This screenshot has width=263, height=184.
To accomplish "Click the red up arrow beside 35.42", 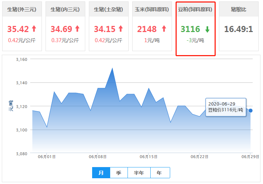I will pos(34,29).
